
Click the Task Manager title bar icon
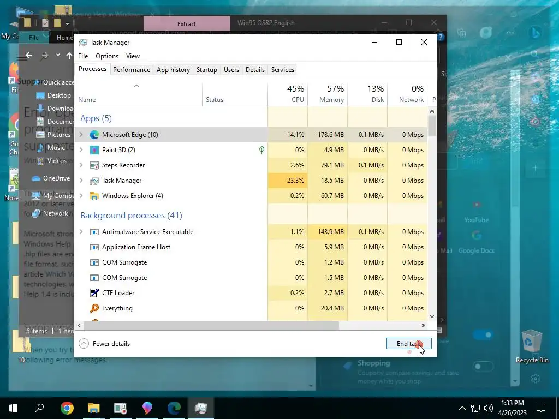click(83, 43)
